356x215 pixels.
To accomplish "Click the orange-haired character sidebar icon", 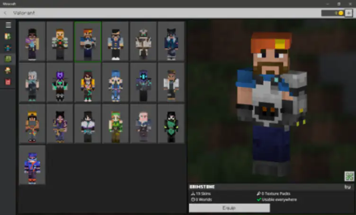I will (8, 70).
